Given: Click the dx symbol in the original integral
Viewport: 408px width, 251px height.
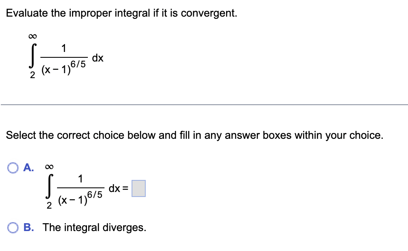Looking at the screenshot, I should (x=97, y=58).
